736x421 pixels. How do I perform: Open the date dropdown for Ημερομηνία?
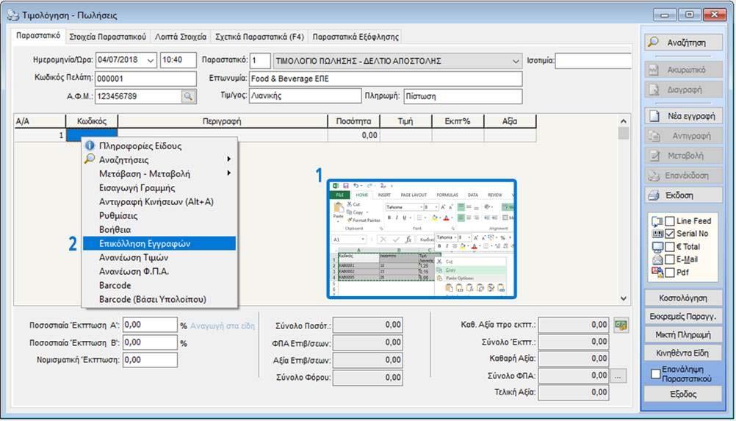[x=150, y=60]
